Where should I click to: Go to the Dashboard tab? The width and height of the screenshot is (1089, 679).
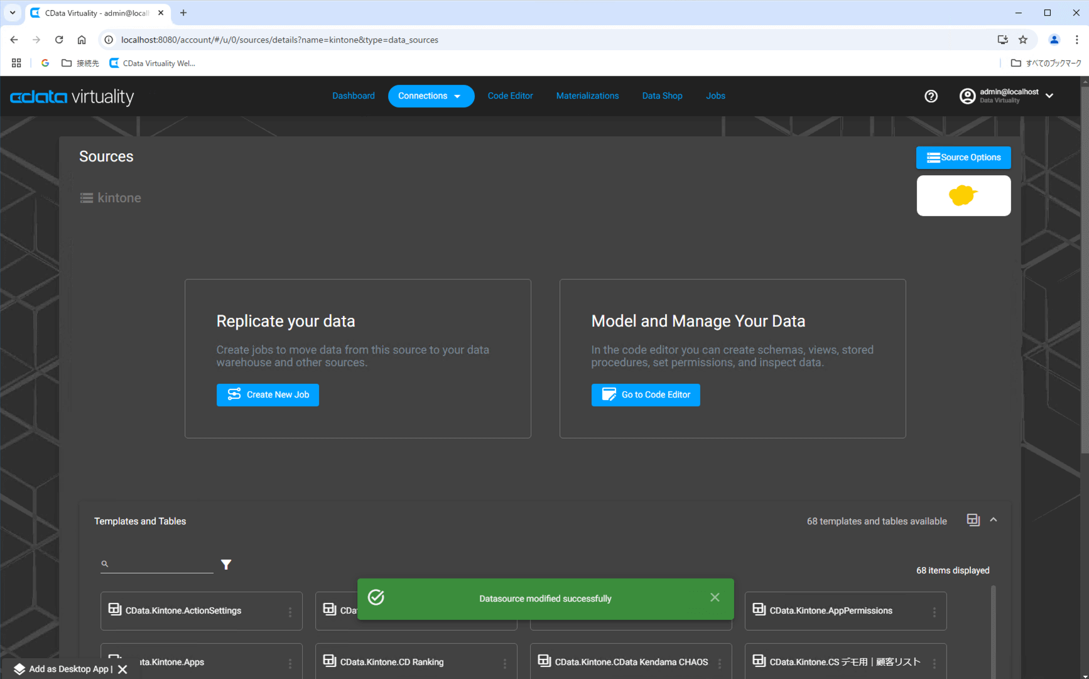(354, 96)
